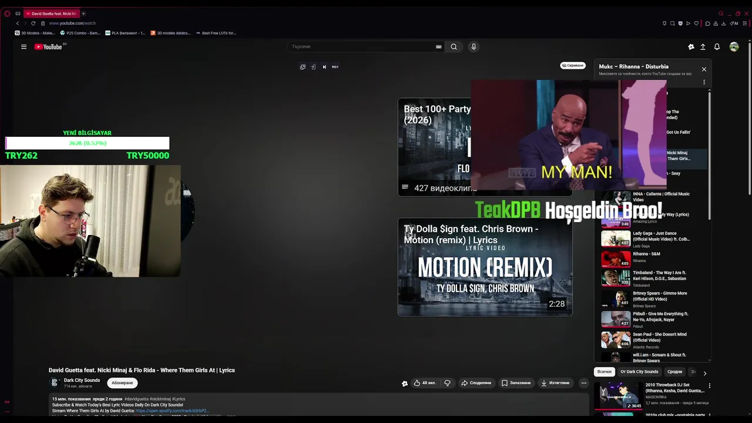Dislike the video
Image resolution: width=752 pixels, height=423 pixels.
click(448, 383)
